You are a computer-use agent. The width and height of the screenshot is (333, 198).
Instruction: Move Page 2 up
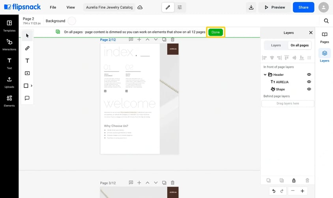[148, 40]
